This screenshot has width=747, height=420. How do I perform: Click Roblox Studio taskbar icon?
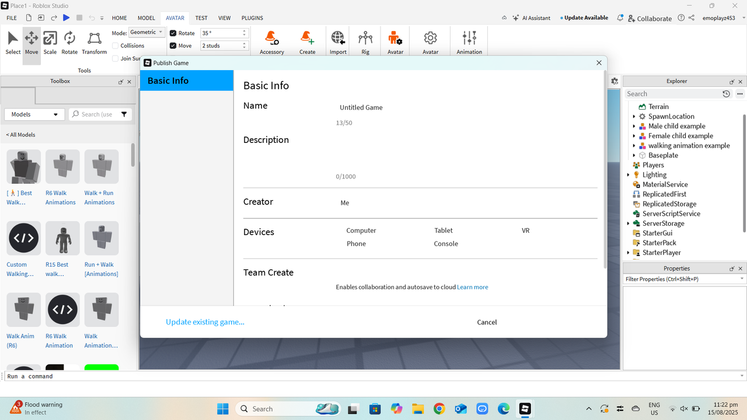pos(525,409)
